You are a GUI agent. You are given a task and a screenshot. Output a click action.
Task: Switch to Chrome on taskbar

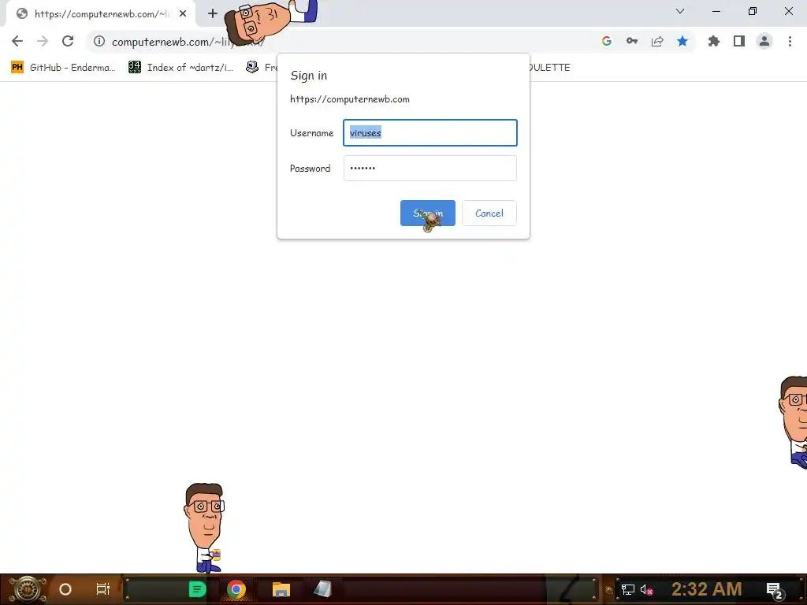[236, 589]
